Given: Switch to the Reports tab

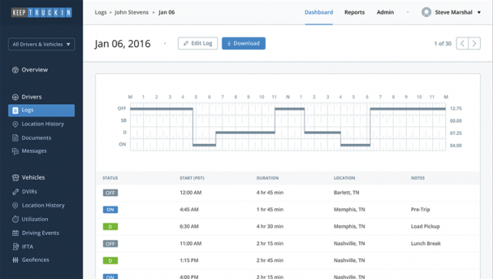Looking at the screenshot, I should click(354, 12).
